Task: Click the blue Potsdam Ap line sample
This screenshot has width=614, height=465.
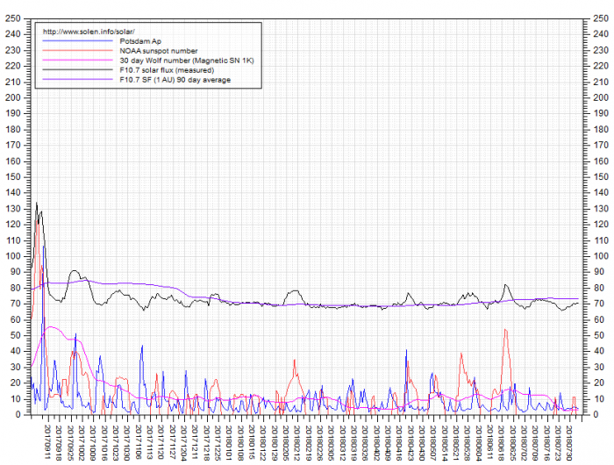Action: 77,41
